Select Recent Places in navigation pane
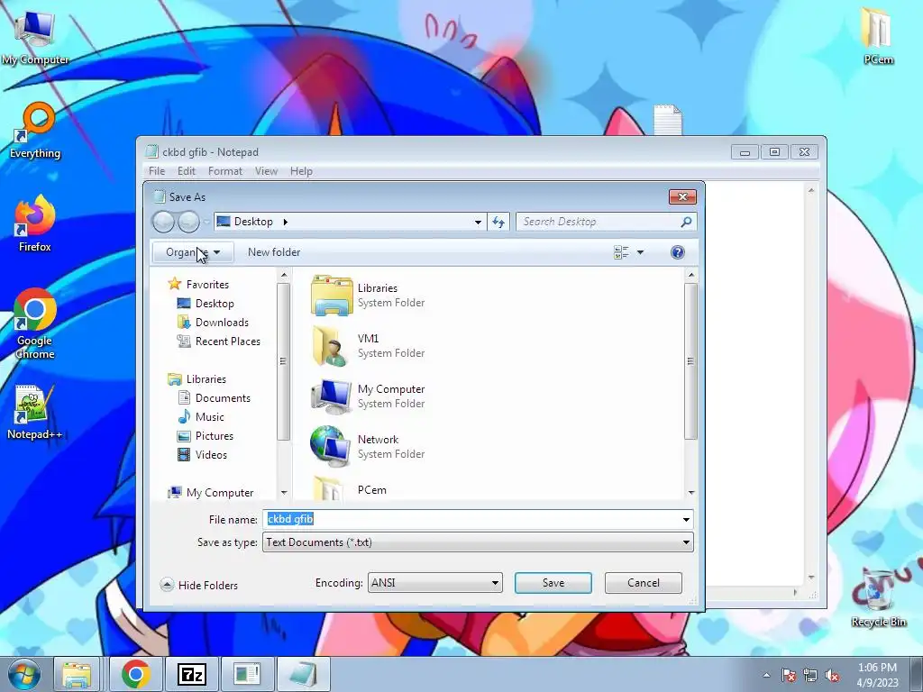This screenshot has height=692, width=923. [218, 341]
